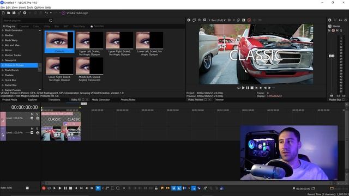Click the plug-in search magnifier icon
349x196 pixels.
(x=51, y=21)
